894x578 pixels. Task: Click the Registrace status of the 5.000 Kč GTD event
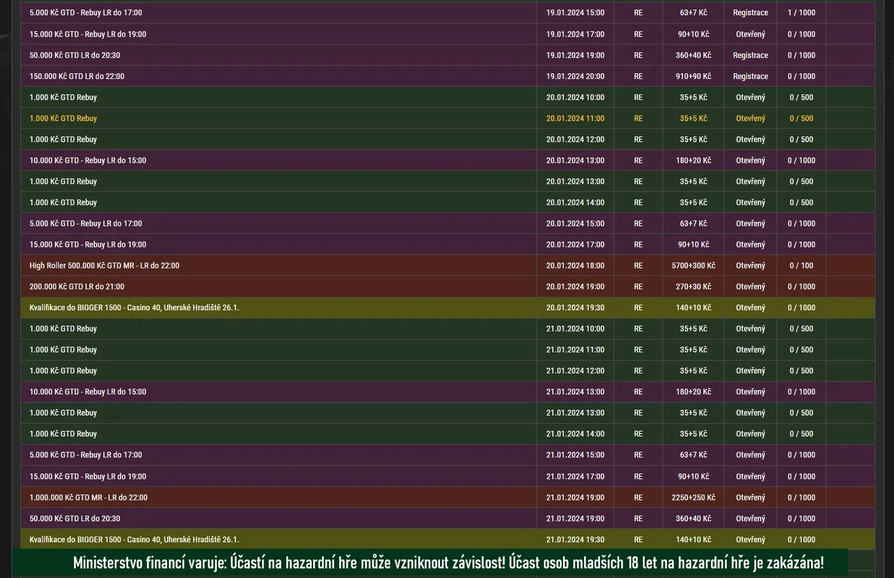pos(750,12)
